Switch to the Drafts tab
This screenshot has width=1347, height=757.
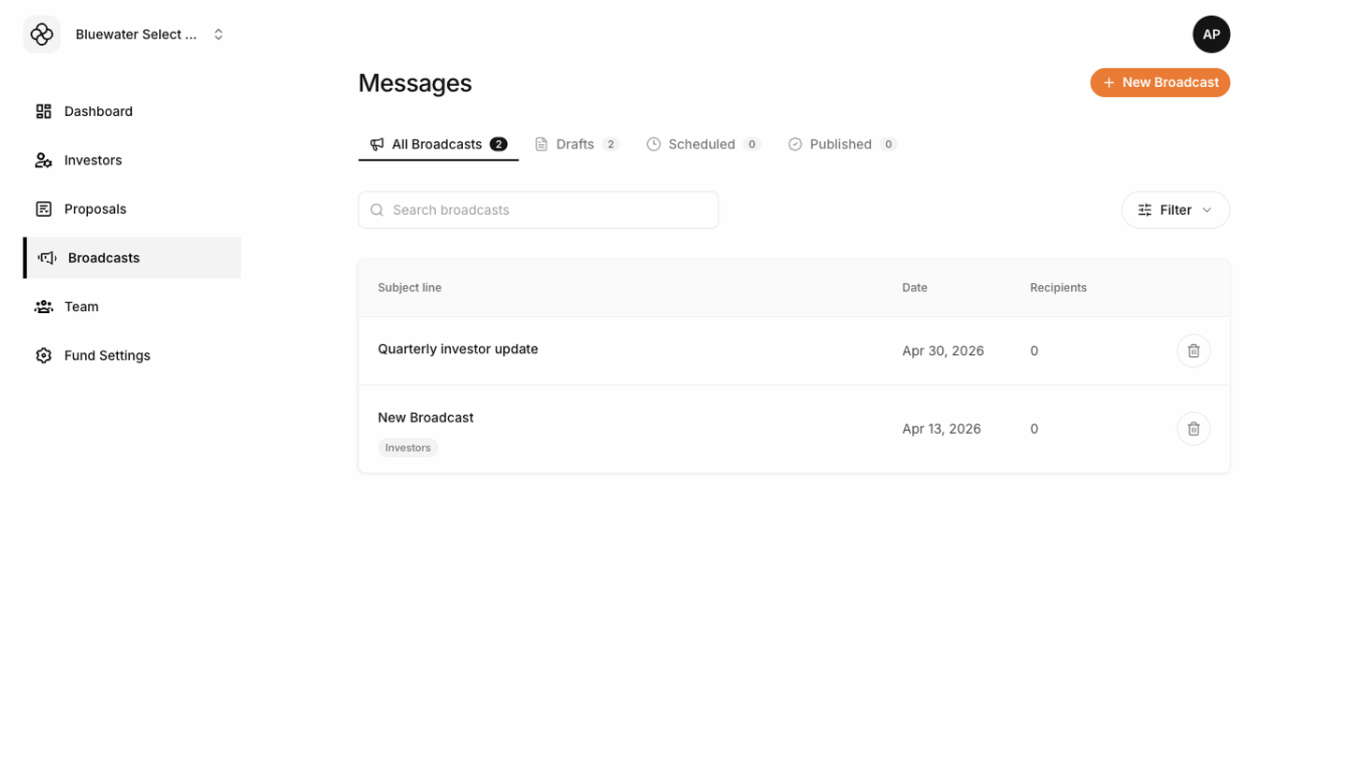tap(576, 144)
